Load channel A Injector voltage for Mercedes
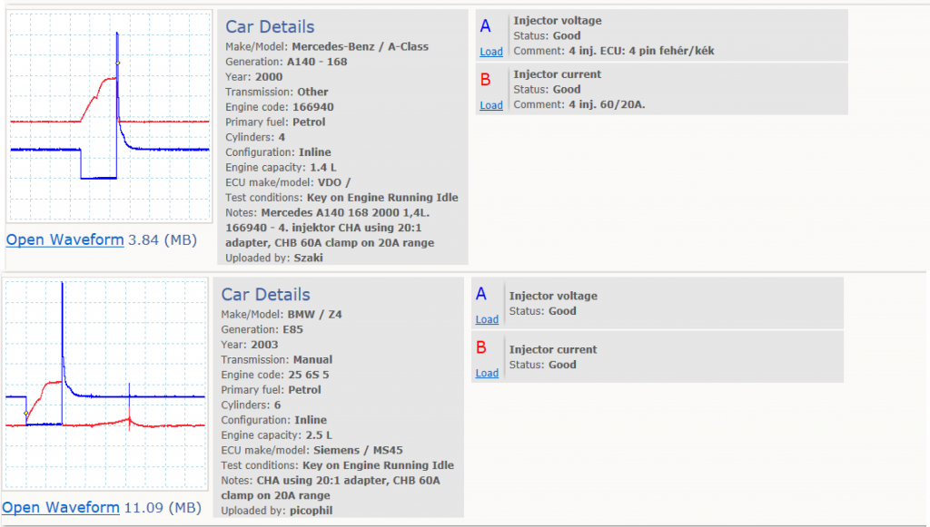This screenshot has height=527, width=930. point(491,52)
